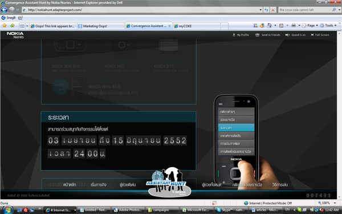The width and height of the screenshot is (342, 214).
Task: Toggle the Sound is on control
Action: click(295, 35)
